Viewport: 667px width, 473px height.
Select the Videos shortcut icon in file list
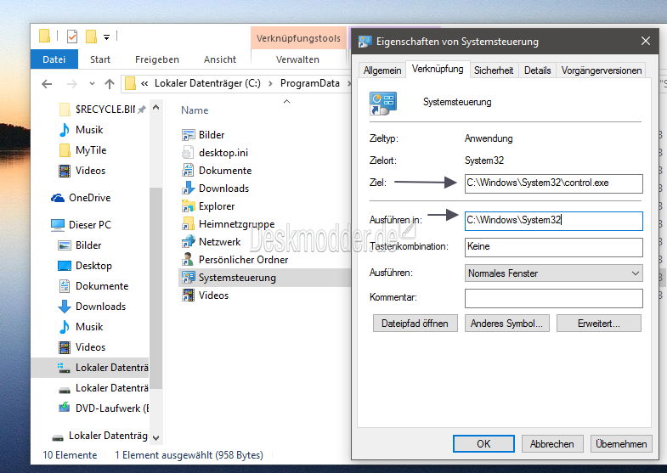(188, 296)
